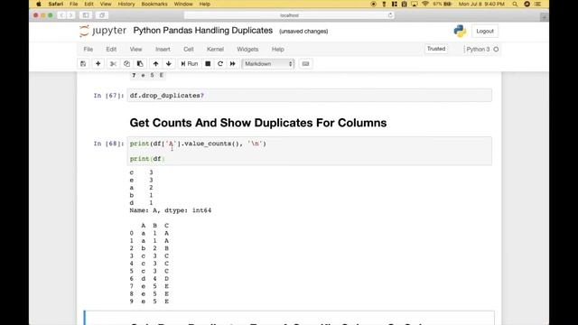
Task: Open Notification Center icon
Action: coord(538,4)
